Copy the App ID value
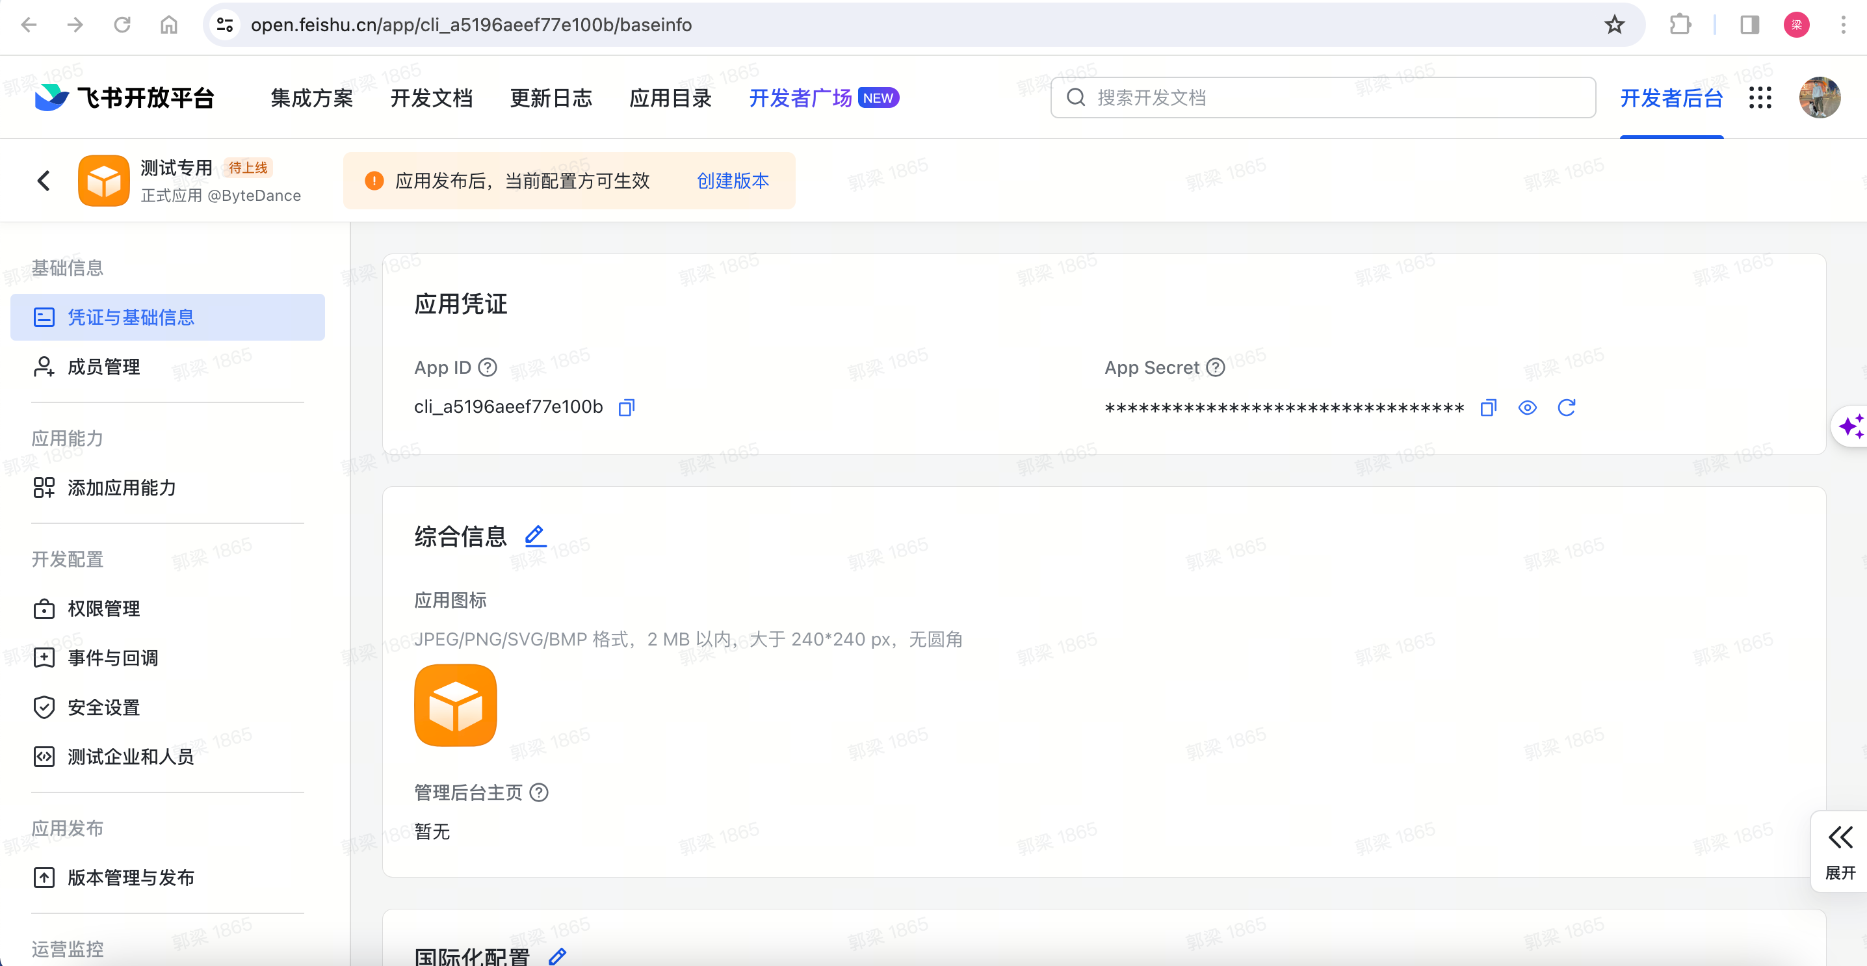1867x966 pixels. coord(626,408)
